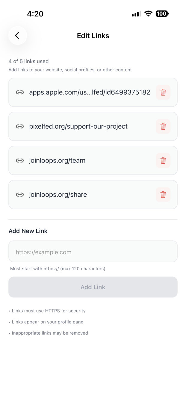186x404 pixels.
Task: Select the joinloops.org/share link text
Action: [58, 195]
